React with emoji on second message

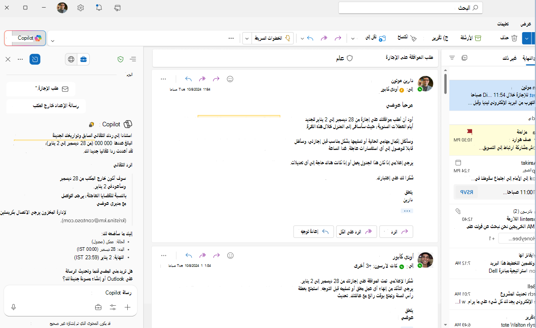230,256
